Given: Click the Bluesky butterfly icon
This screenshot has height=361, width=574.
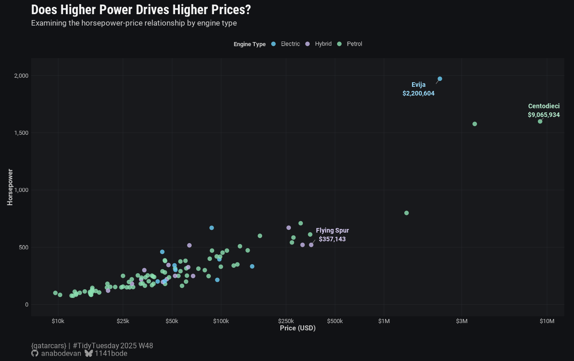Looking at the screenshot, I should click(89, 354).
